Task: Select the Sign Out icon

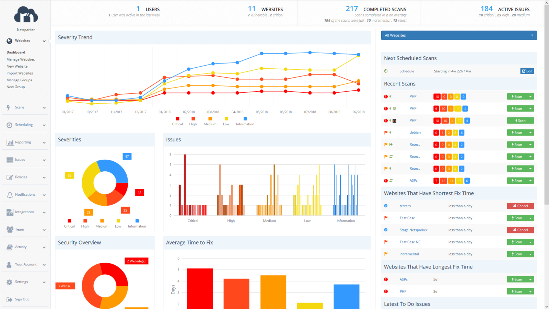Action: point(9,299)
